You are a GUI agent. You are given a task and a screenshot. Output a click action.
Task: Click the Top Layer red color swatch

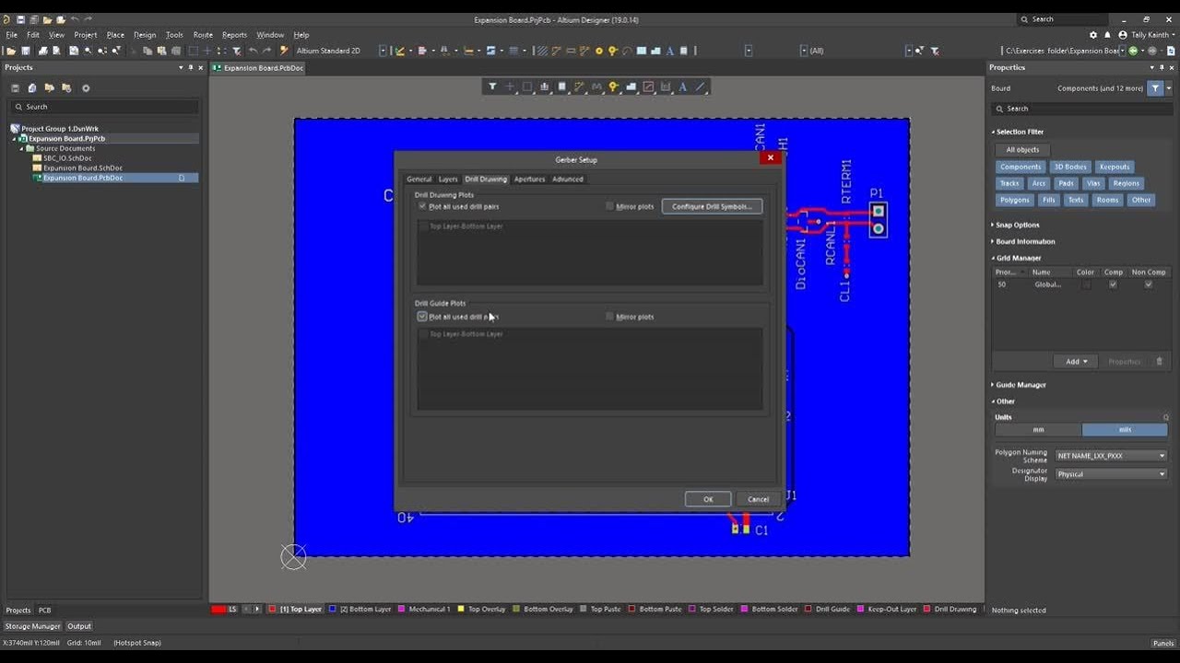coord(272,610)
